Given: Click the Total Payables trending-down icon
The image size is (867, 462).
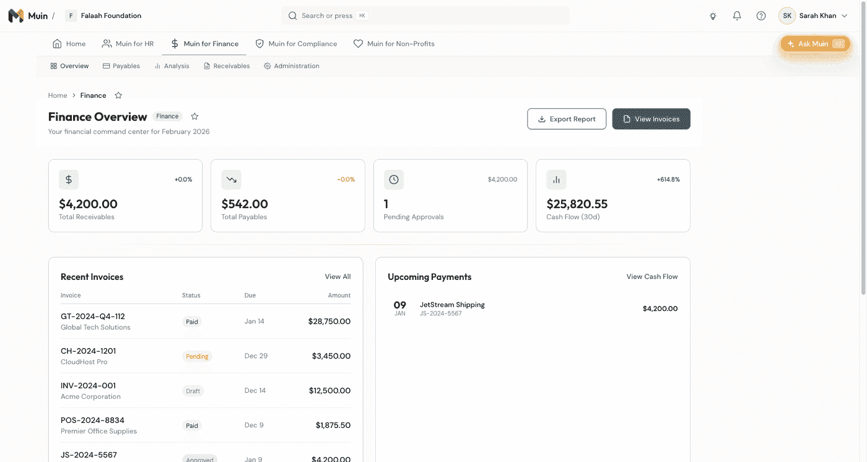Looking at the screenshot, I should [232, 180].
